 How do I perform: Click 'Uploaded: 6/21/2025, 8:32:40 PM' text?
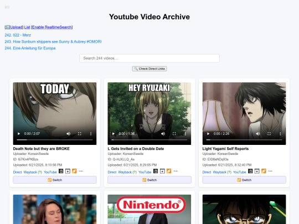[227, 165]
